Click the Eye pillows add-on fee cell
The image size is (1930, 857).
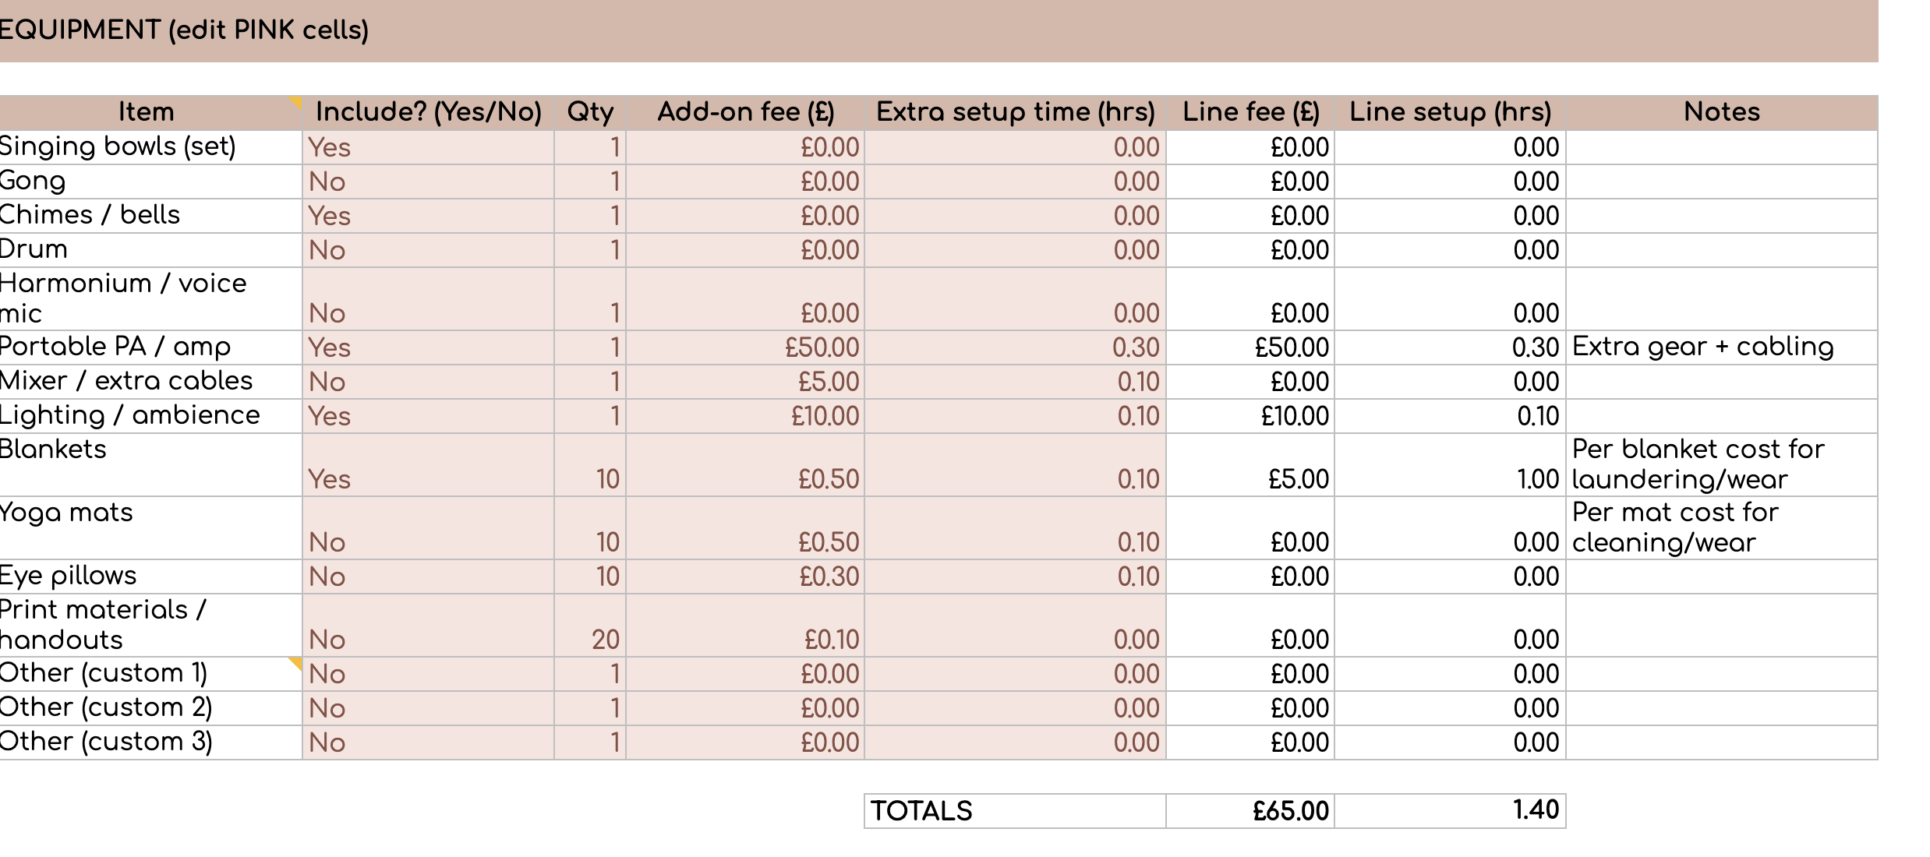pos(745,577)
